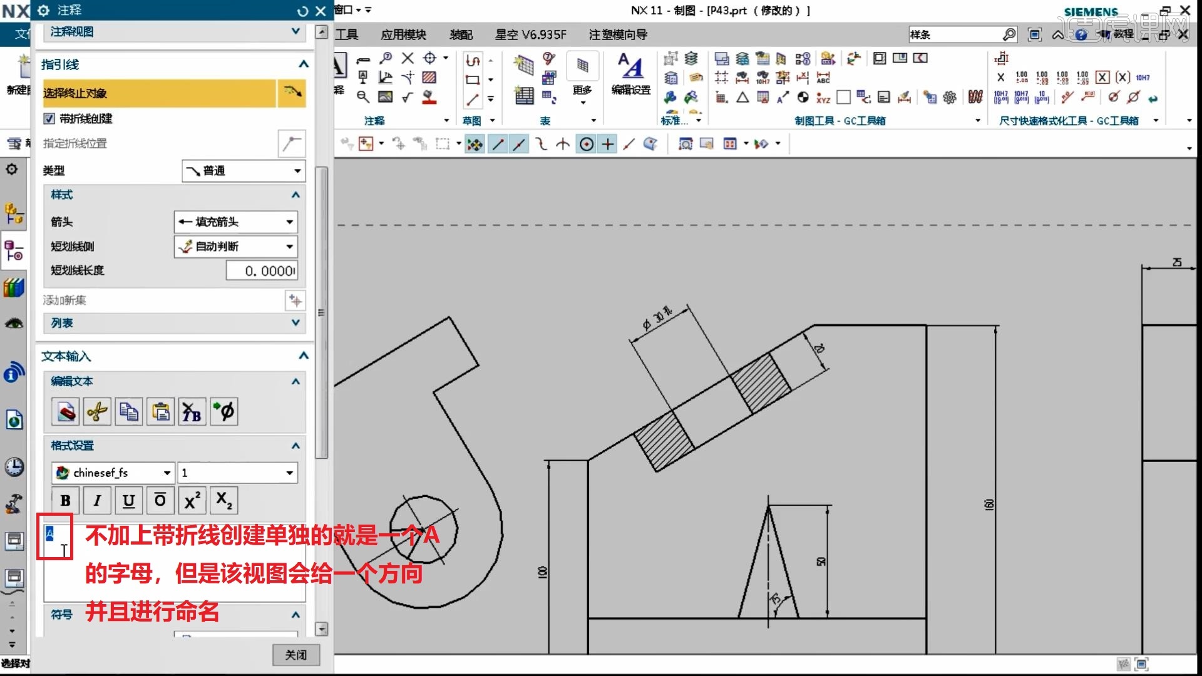The height and width of the screenshot is (676, 1202).
Task: Click the diameter symbol insert icon
Action: 224,412
